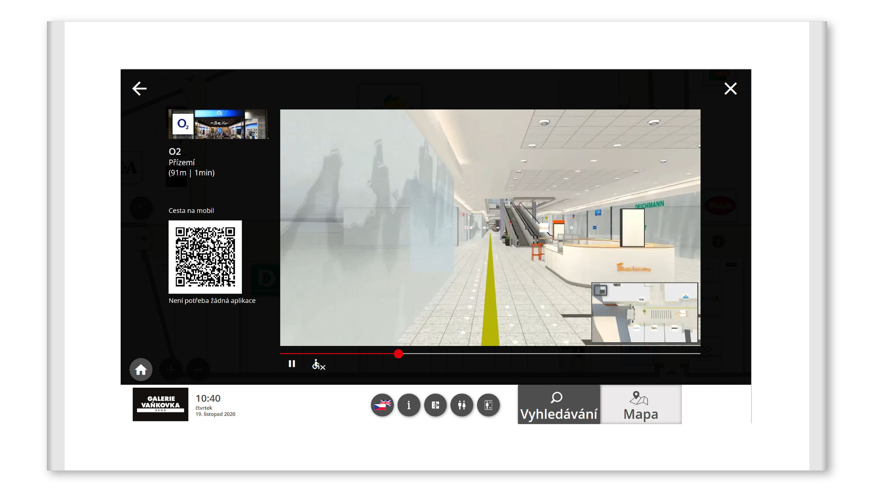Show elevators with the lift icon
The image size is (874, 492).
[488, 405]
